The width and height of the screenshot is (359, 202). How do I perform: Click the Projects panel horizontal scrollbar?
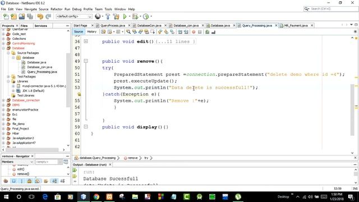pos(32,150)
